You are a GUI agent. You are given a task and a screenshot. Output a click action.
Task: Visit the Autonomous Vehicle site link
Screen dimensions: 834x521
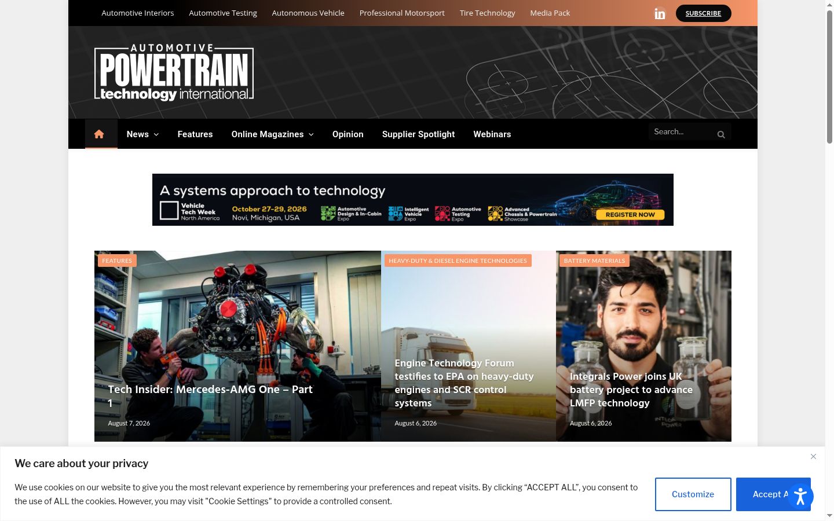click(x=308, y=13)
